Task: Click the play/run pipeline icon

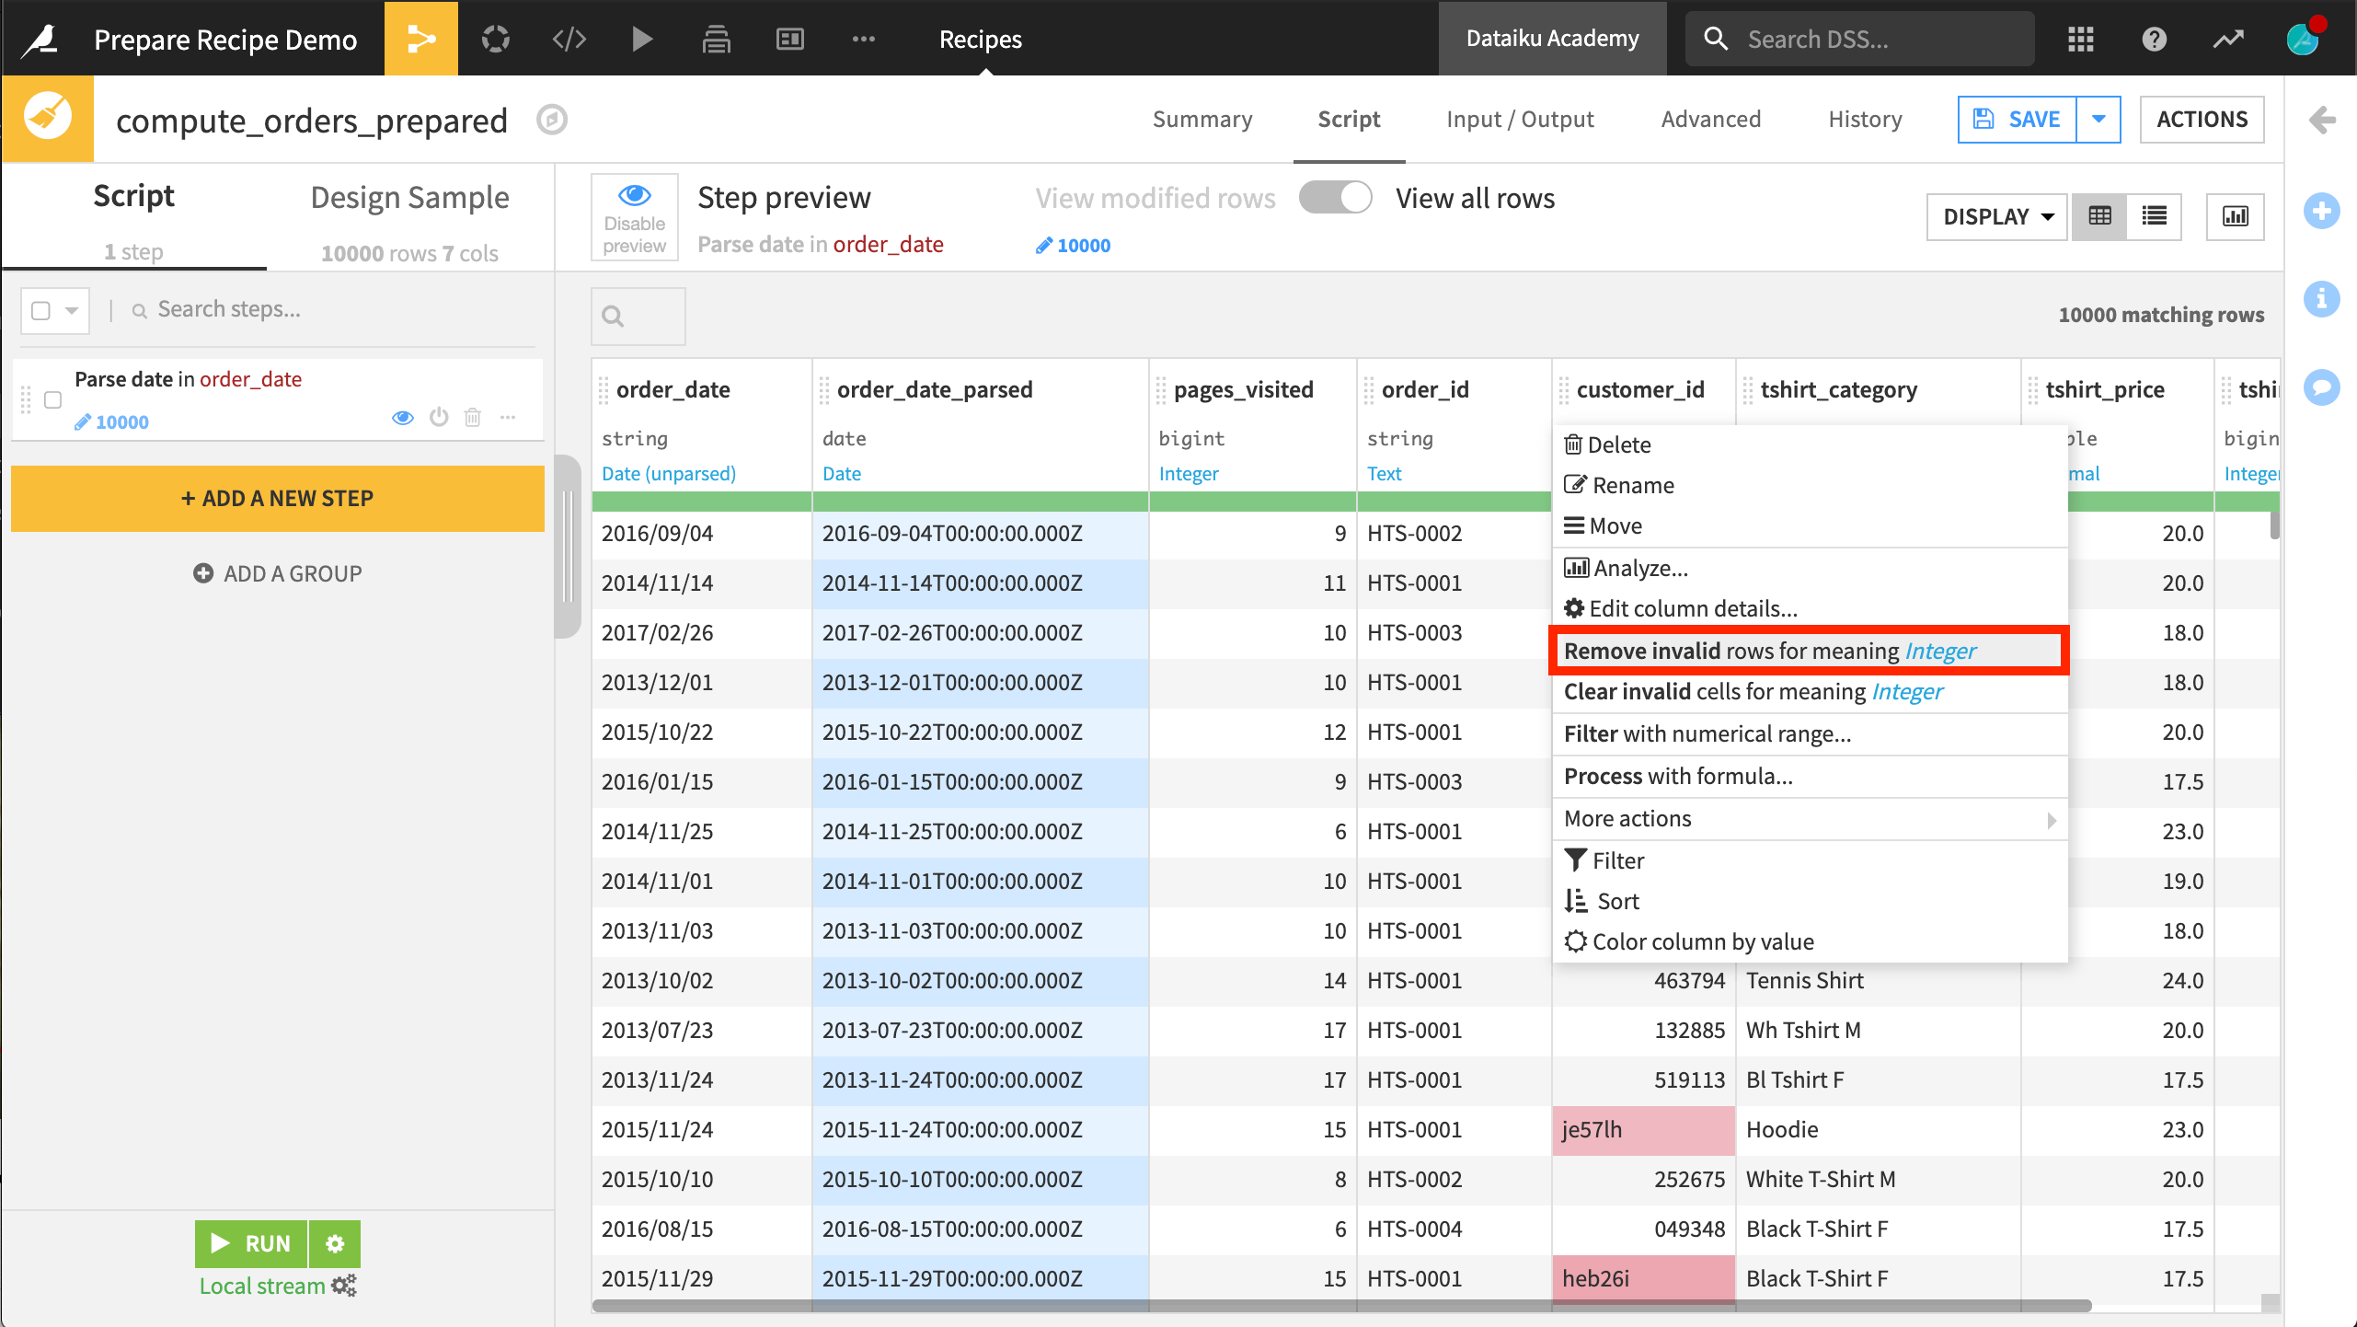Action: (x=643, y=37)
